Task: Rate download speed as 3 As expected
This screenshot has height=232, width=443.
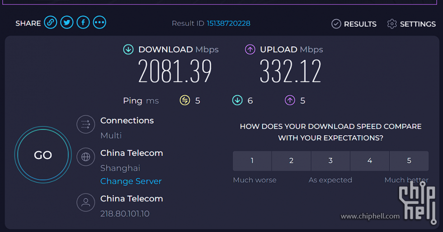Action: [x=330, y=161]
